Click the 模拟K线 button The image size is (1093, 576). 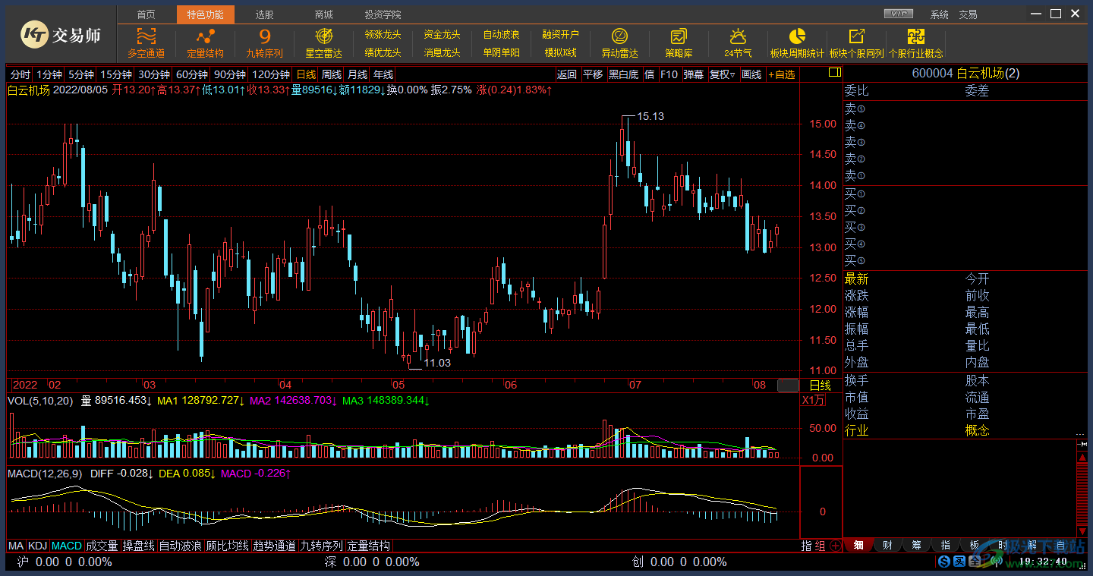560,53
